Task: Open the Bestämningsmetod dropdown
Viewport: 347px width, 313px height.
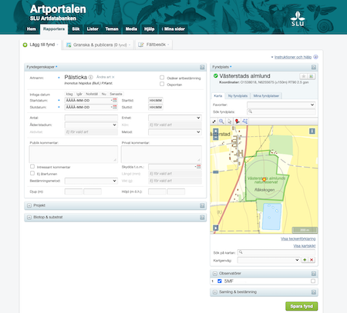Action: pos(91,181)
